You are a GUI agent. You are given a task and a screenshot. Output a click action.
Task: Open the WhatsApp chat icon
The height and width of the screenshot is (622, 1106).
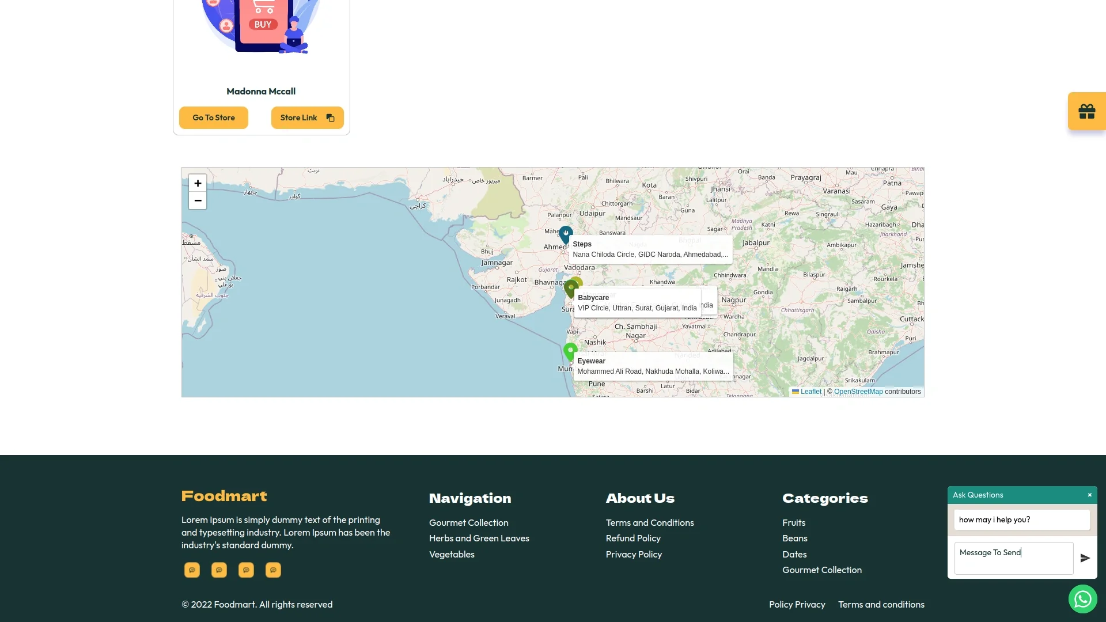click(x=1082, y=599)
